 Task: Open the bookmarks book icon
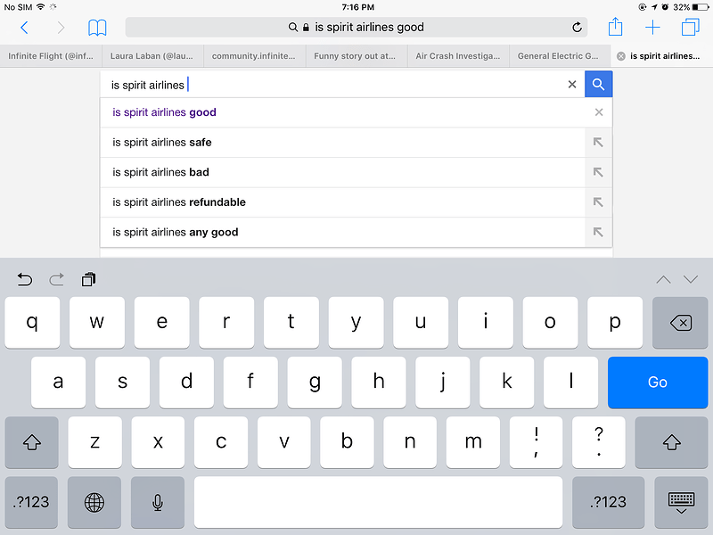[x=97, y=28]
